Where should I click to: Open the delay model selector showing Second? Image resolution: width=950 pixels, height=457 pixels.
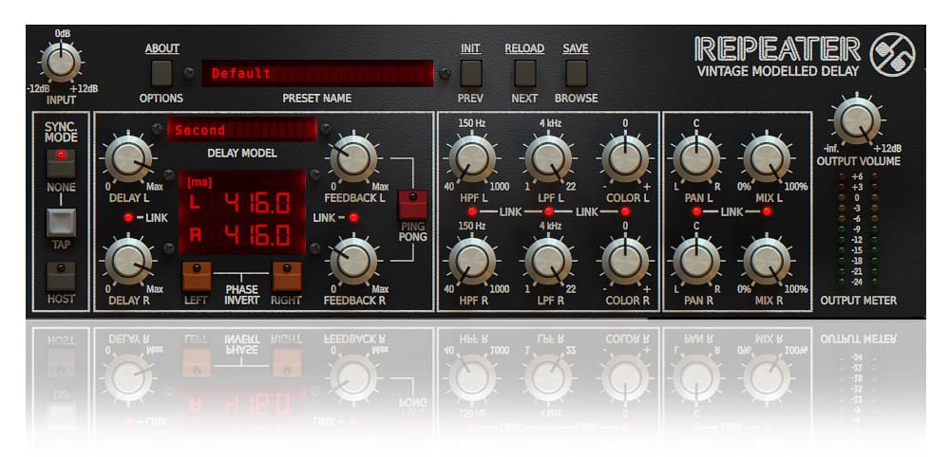(241, 130)
